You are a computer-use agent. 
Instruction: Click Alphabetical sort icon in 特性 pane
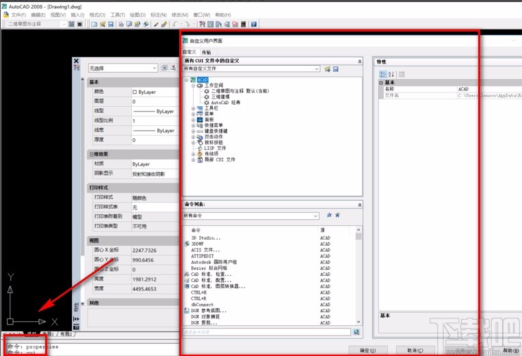[x=391, y=74]
